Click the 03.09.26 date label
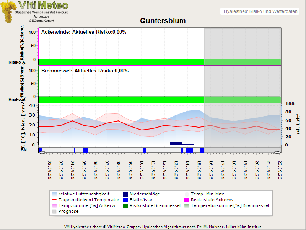Screen dimensions: 306x230 pos(61,170)
